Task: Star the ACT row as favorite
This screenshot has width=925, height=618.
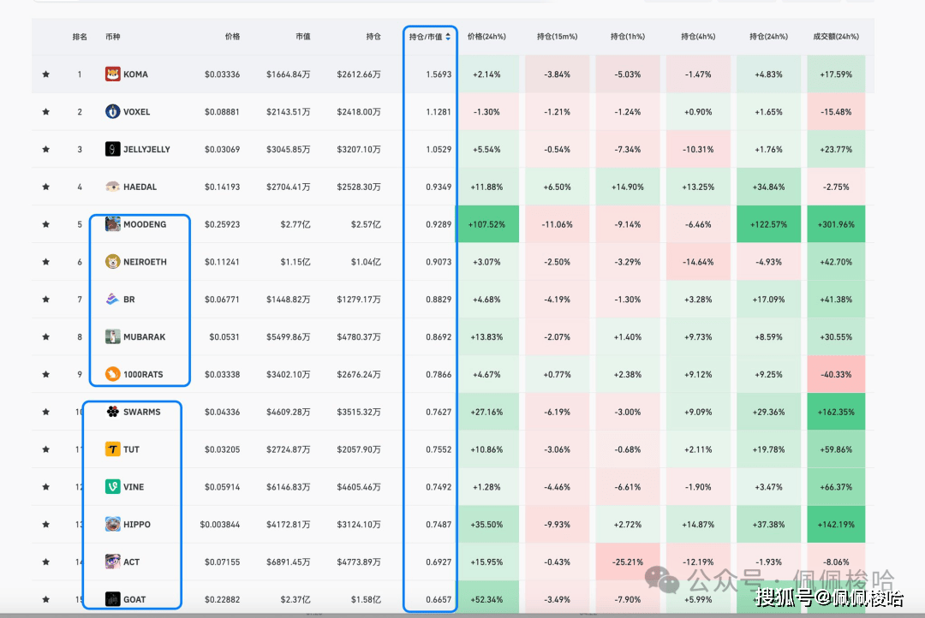Action: coord(46,562)
